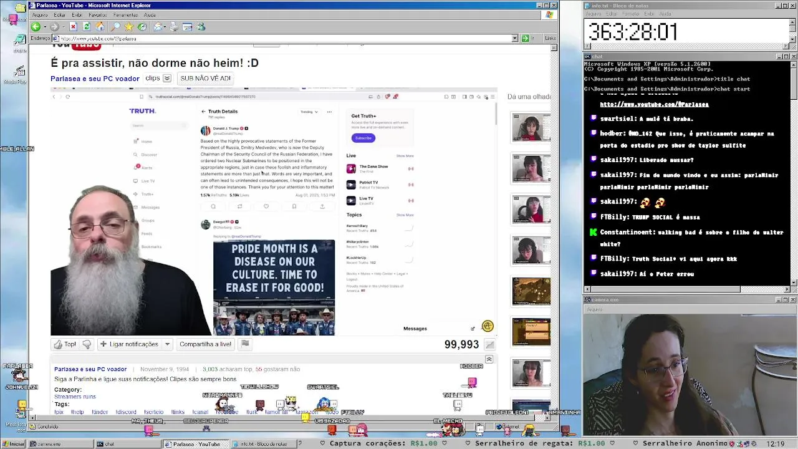Click the Streamers ruins category link
The width and height of the screenshot is (798, 449).
[75, 397]
